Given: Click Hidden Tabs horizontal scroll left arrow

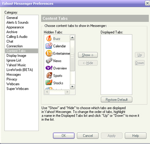Looking at the screenshot, I should click(47, 92).
